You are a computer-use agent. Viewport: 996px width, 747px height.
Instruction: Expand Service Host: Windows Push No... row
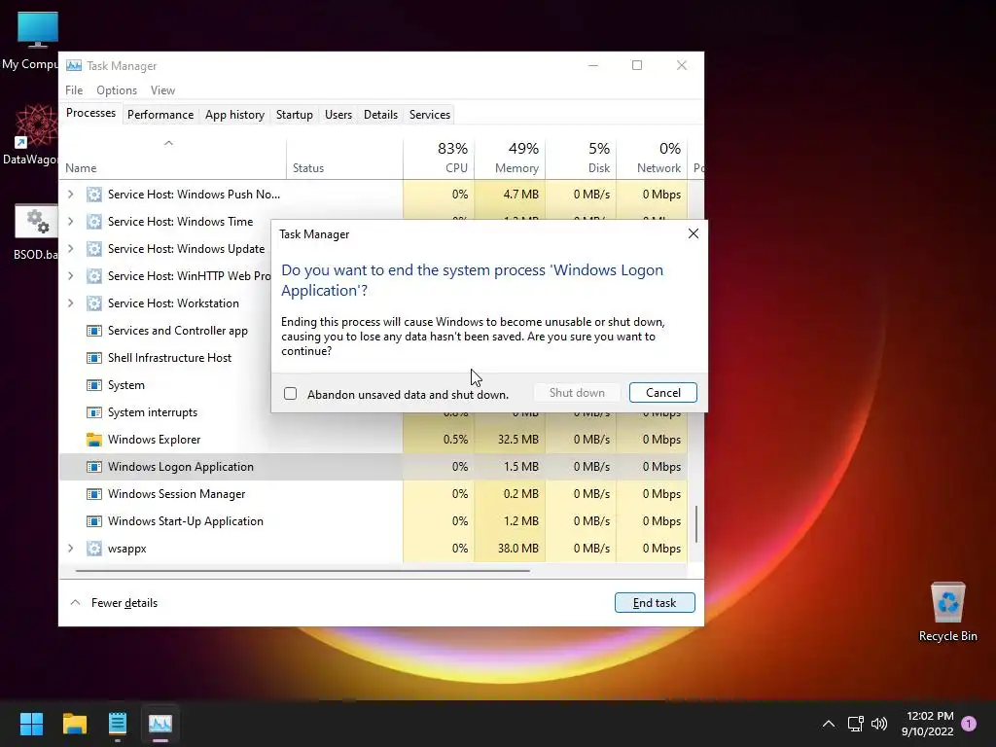[x=70, y=194]
